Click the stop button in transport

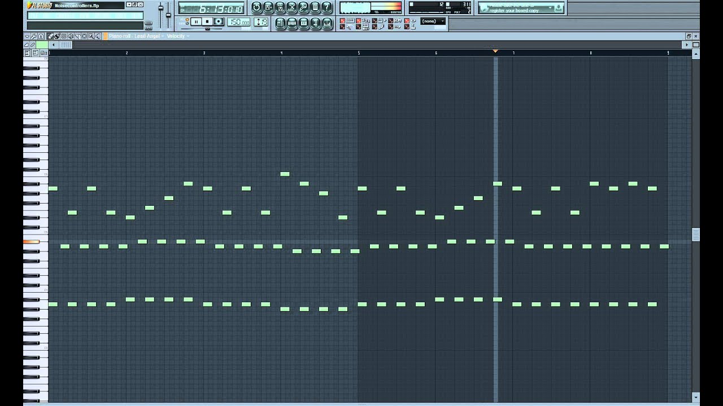coord(207,21)
